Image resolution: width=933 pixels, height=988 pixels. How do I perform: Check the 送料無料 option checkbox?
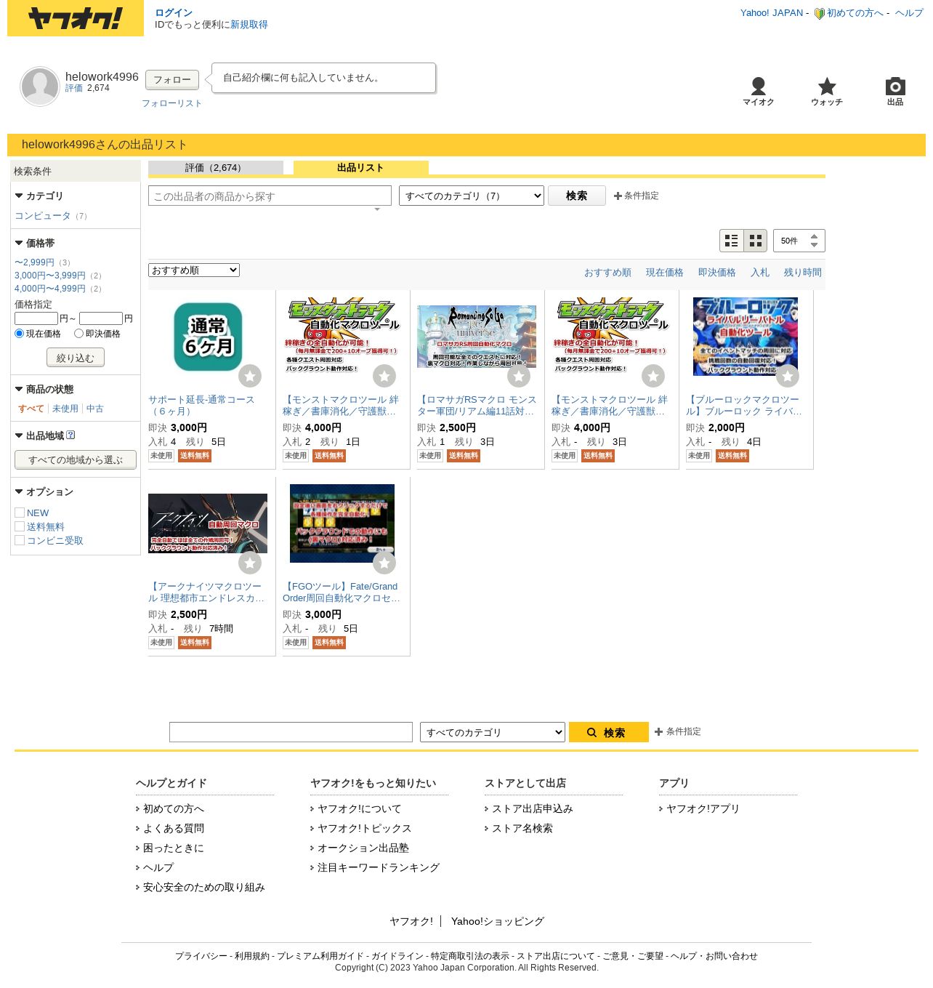click(x=20, y=526)
